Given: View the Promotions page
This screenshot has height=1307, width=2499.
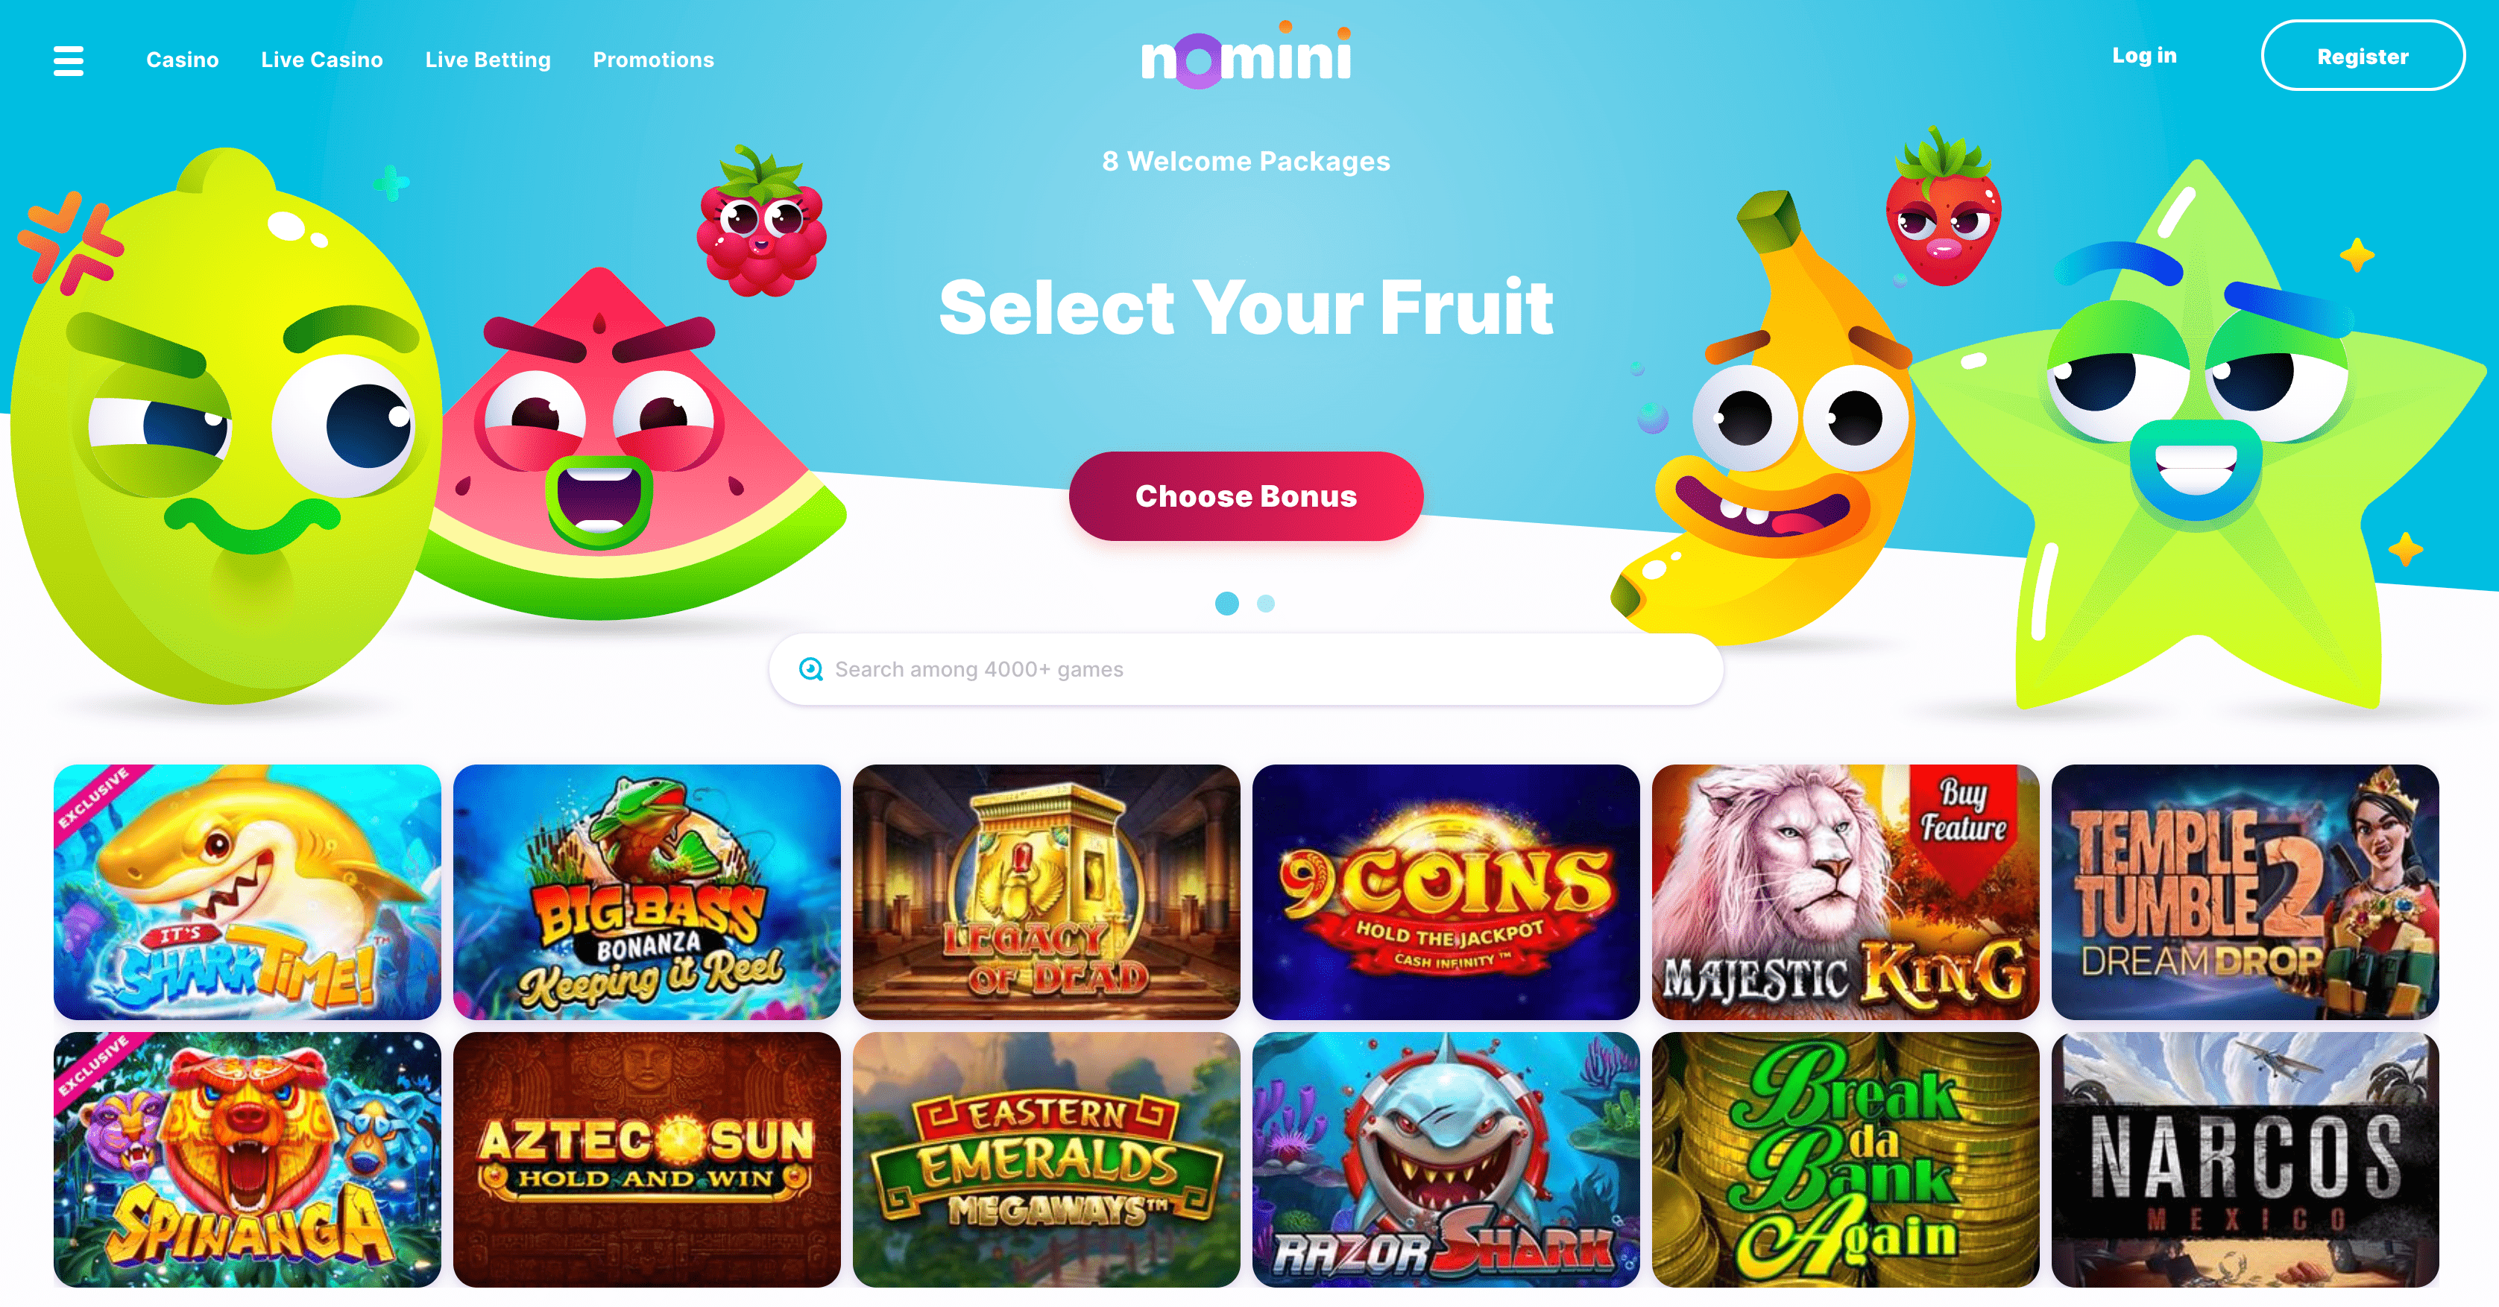Looking at the screenshot, I should [654, 60].
